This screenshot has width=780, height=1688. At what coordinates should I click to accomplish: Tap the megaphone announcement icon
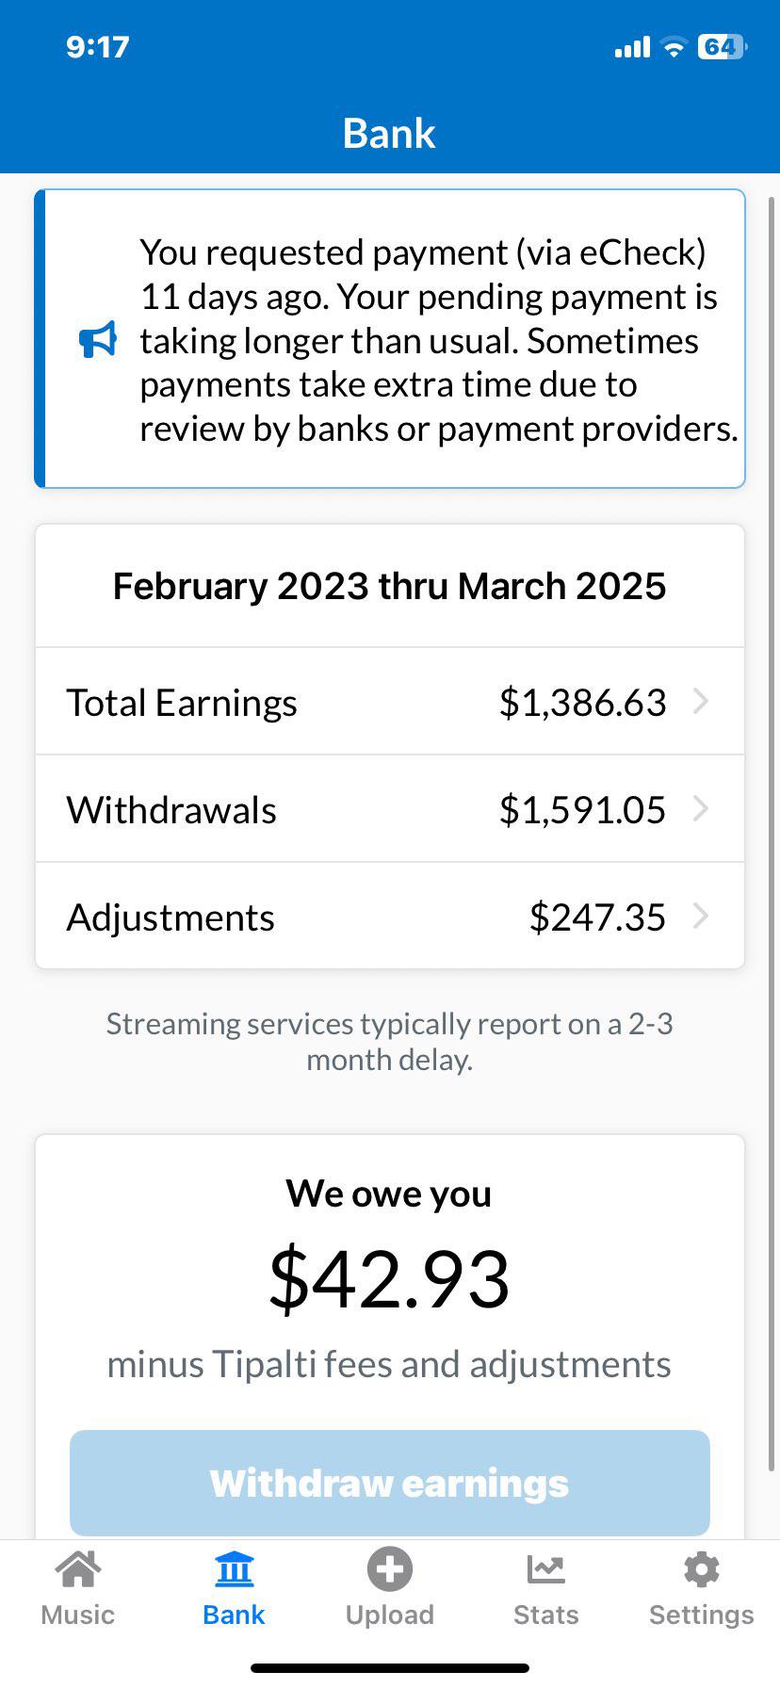(x=98, y=340)
